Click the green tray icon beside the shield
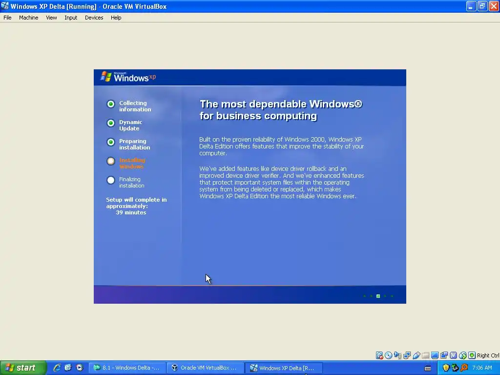This screenshot has height=375, width=500. [x=455, y=368]
